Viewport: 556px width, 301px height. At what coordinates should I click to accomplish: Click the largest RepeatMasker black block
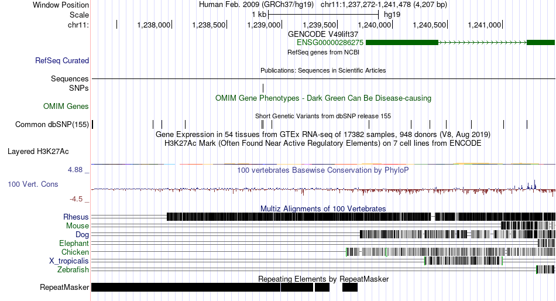[186, 287]
